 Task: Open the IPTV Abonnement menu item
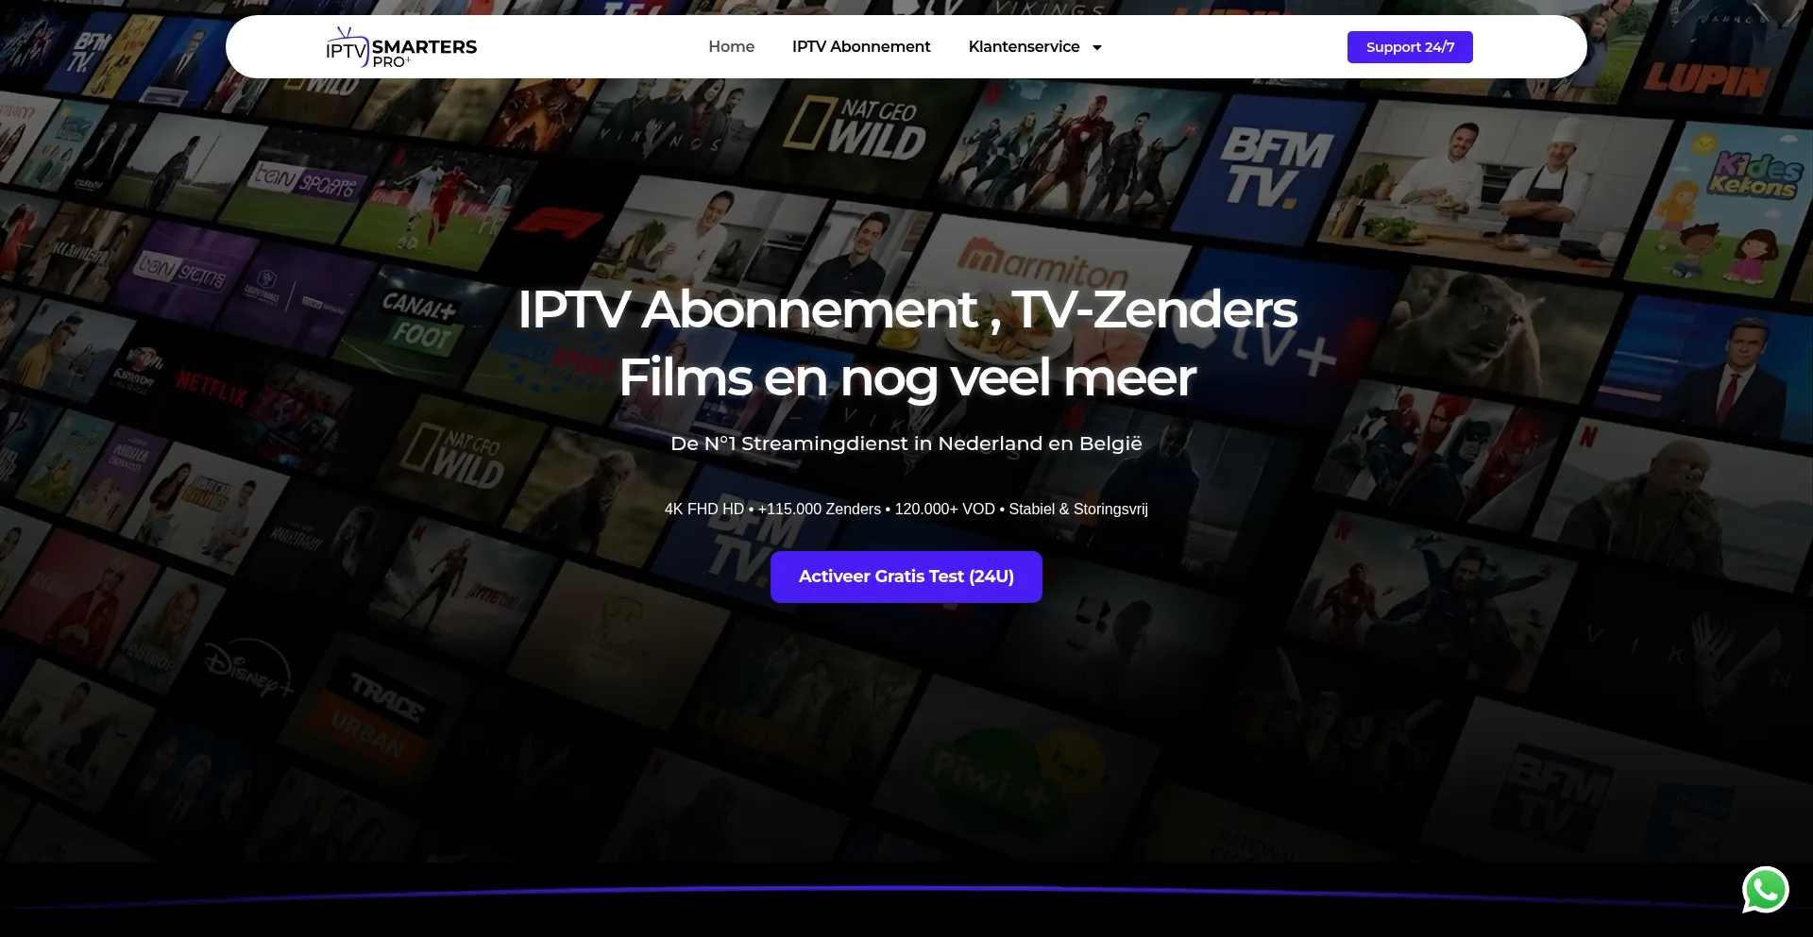(861, 46)
